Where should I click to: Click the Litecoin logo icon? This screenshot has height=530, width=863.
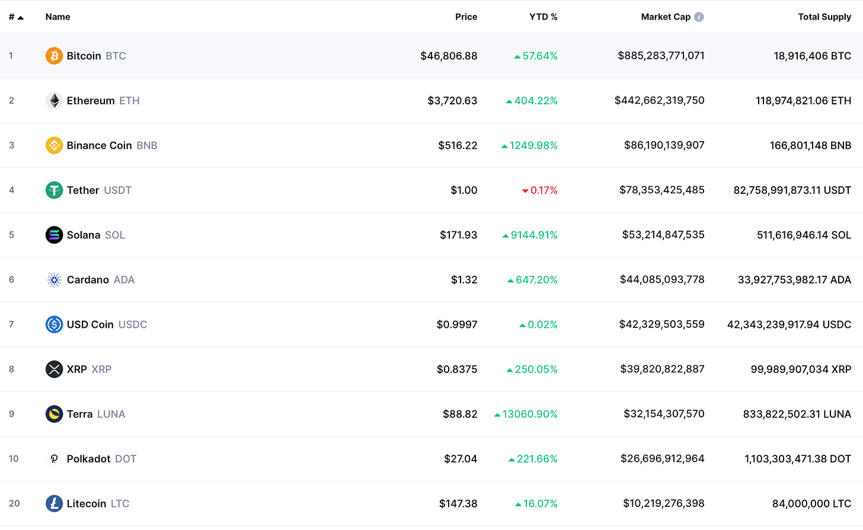54,503
